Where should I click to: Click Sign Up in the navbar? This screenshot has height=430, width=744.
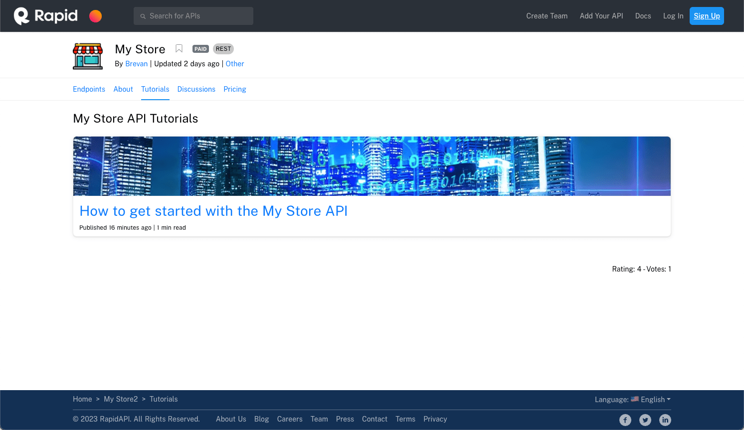(707, 15)
